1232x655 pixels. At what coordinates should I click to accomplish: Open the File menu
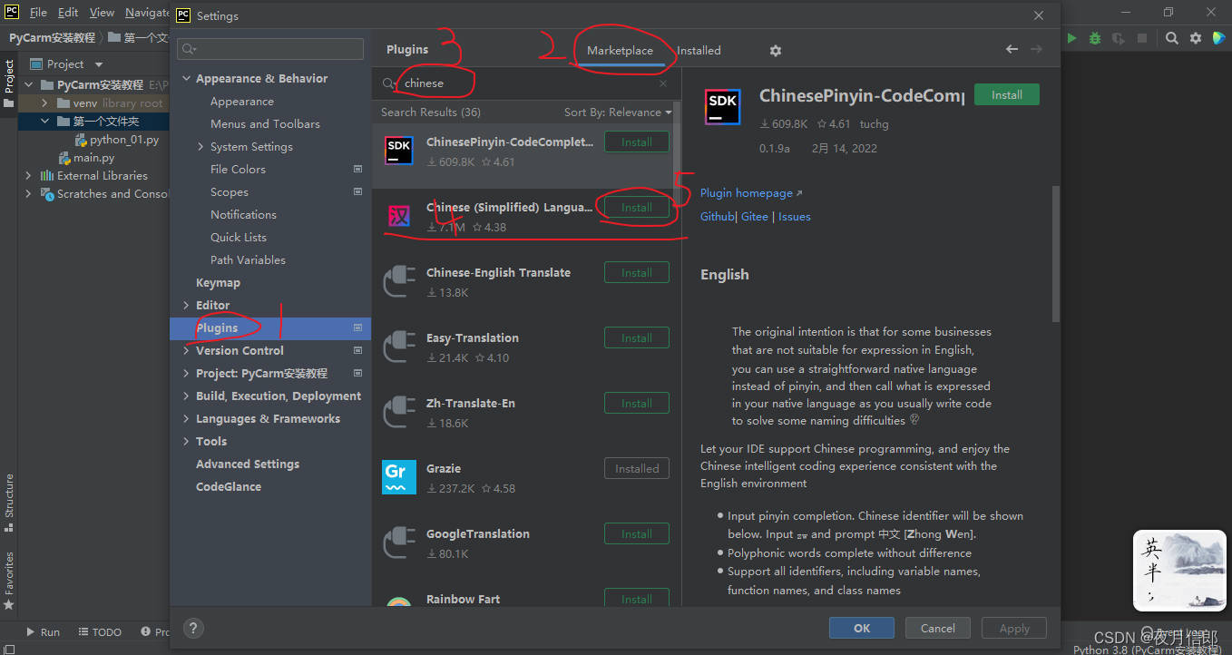point(38,13)
